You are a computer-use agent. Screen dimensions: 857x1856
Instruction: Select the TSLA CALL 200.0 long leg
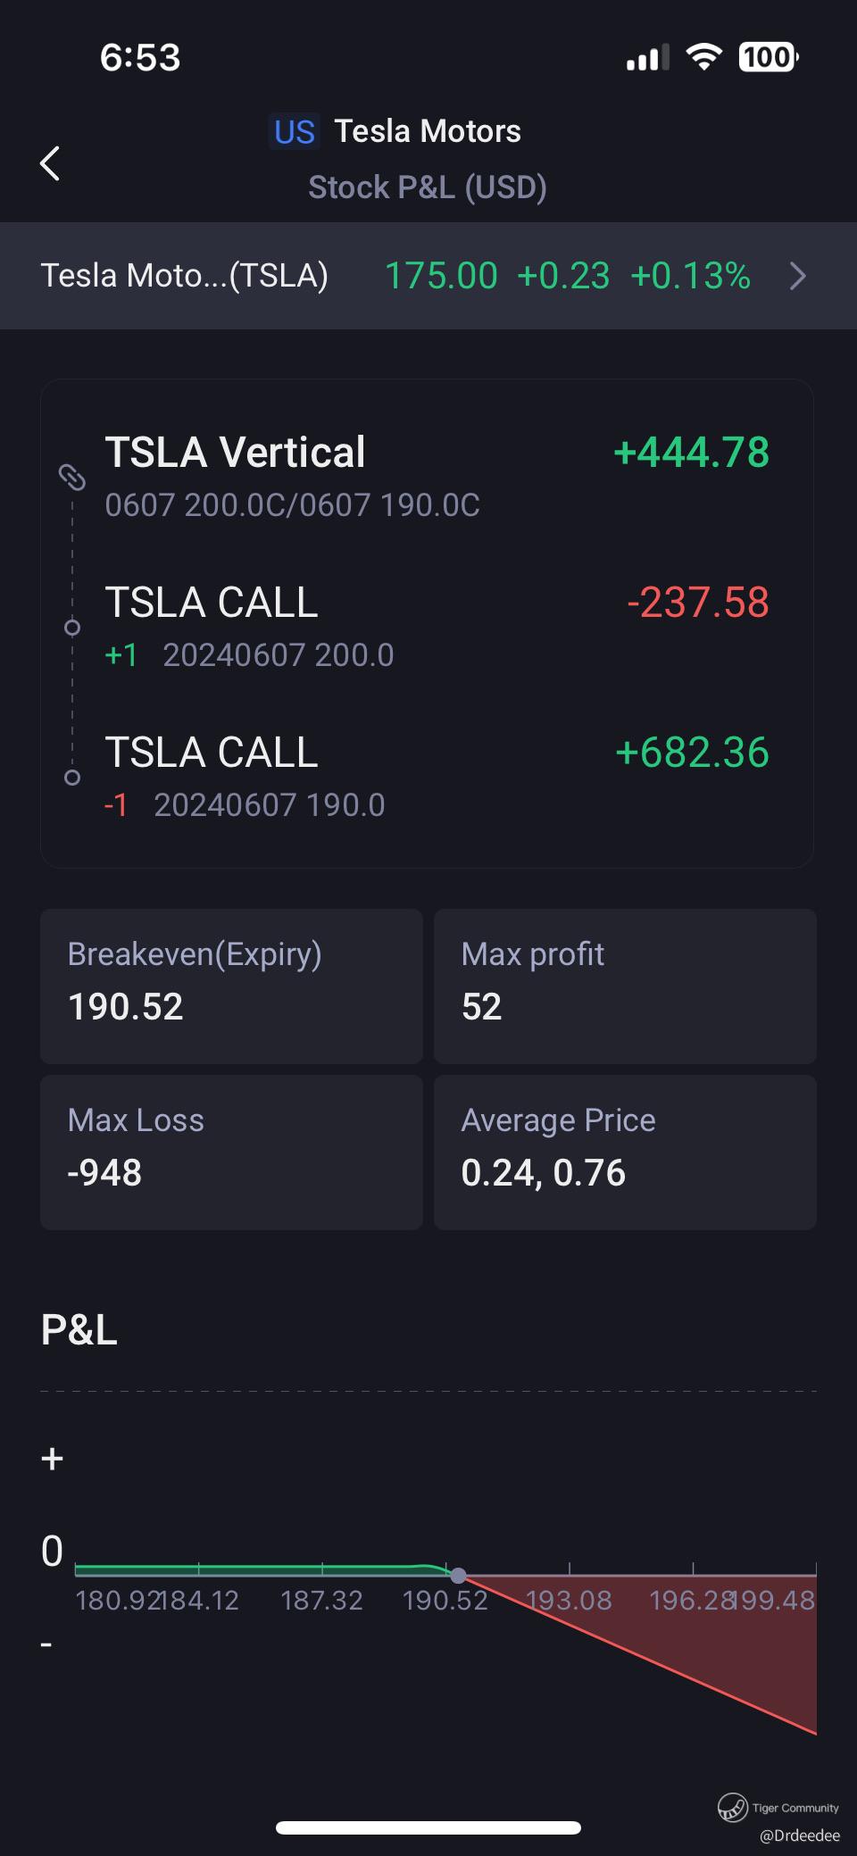click(x=427, y=625)
